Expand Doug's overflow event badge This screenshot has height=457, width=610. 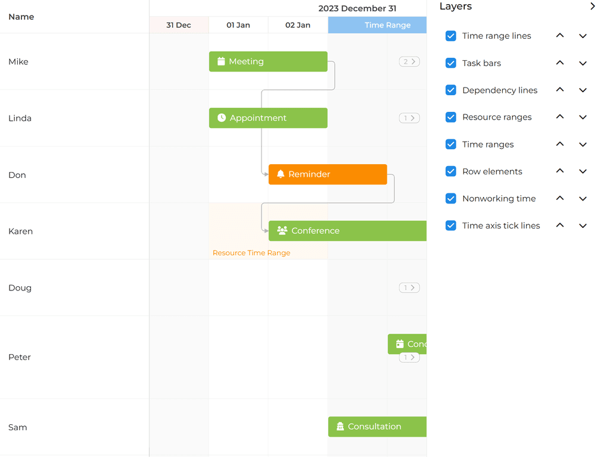(409, 287)
